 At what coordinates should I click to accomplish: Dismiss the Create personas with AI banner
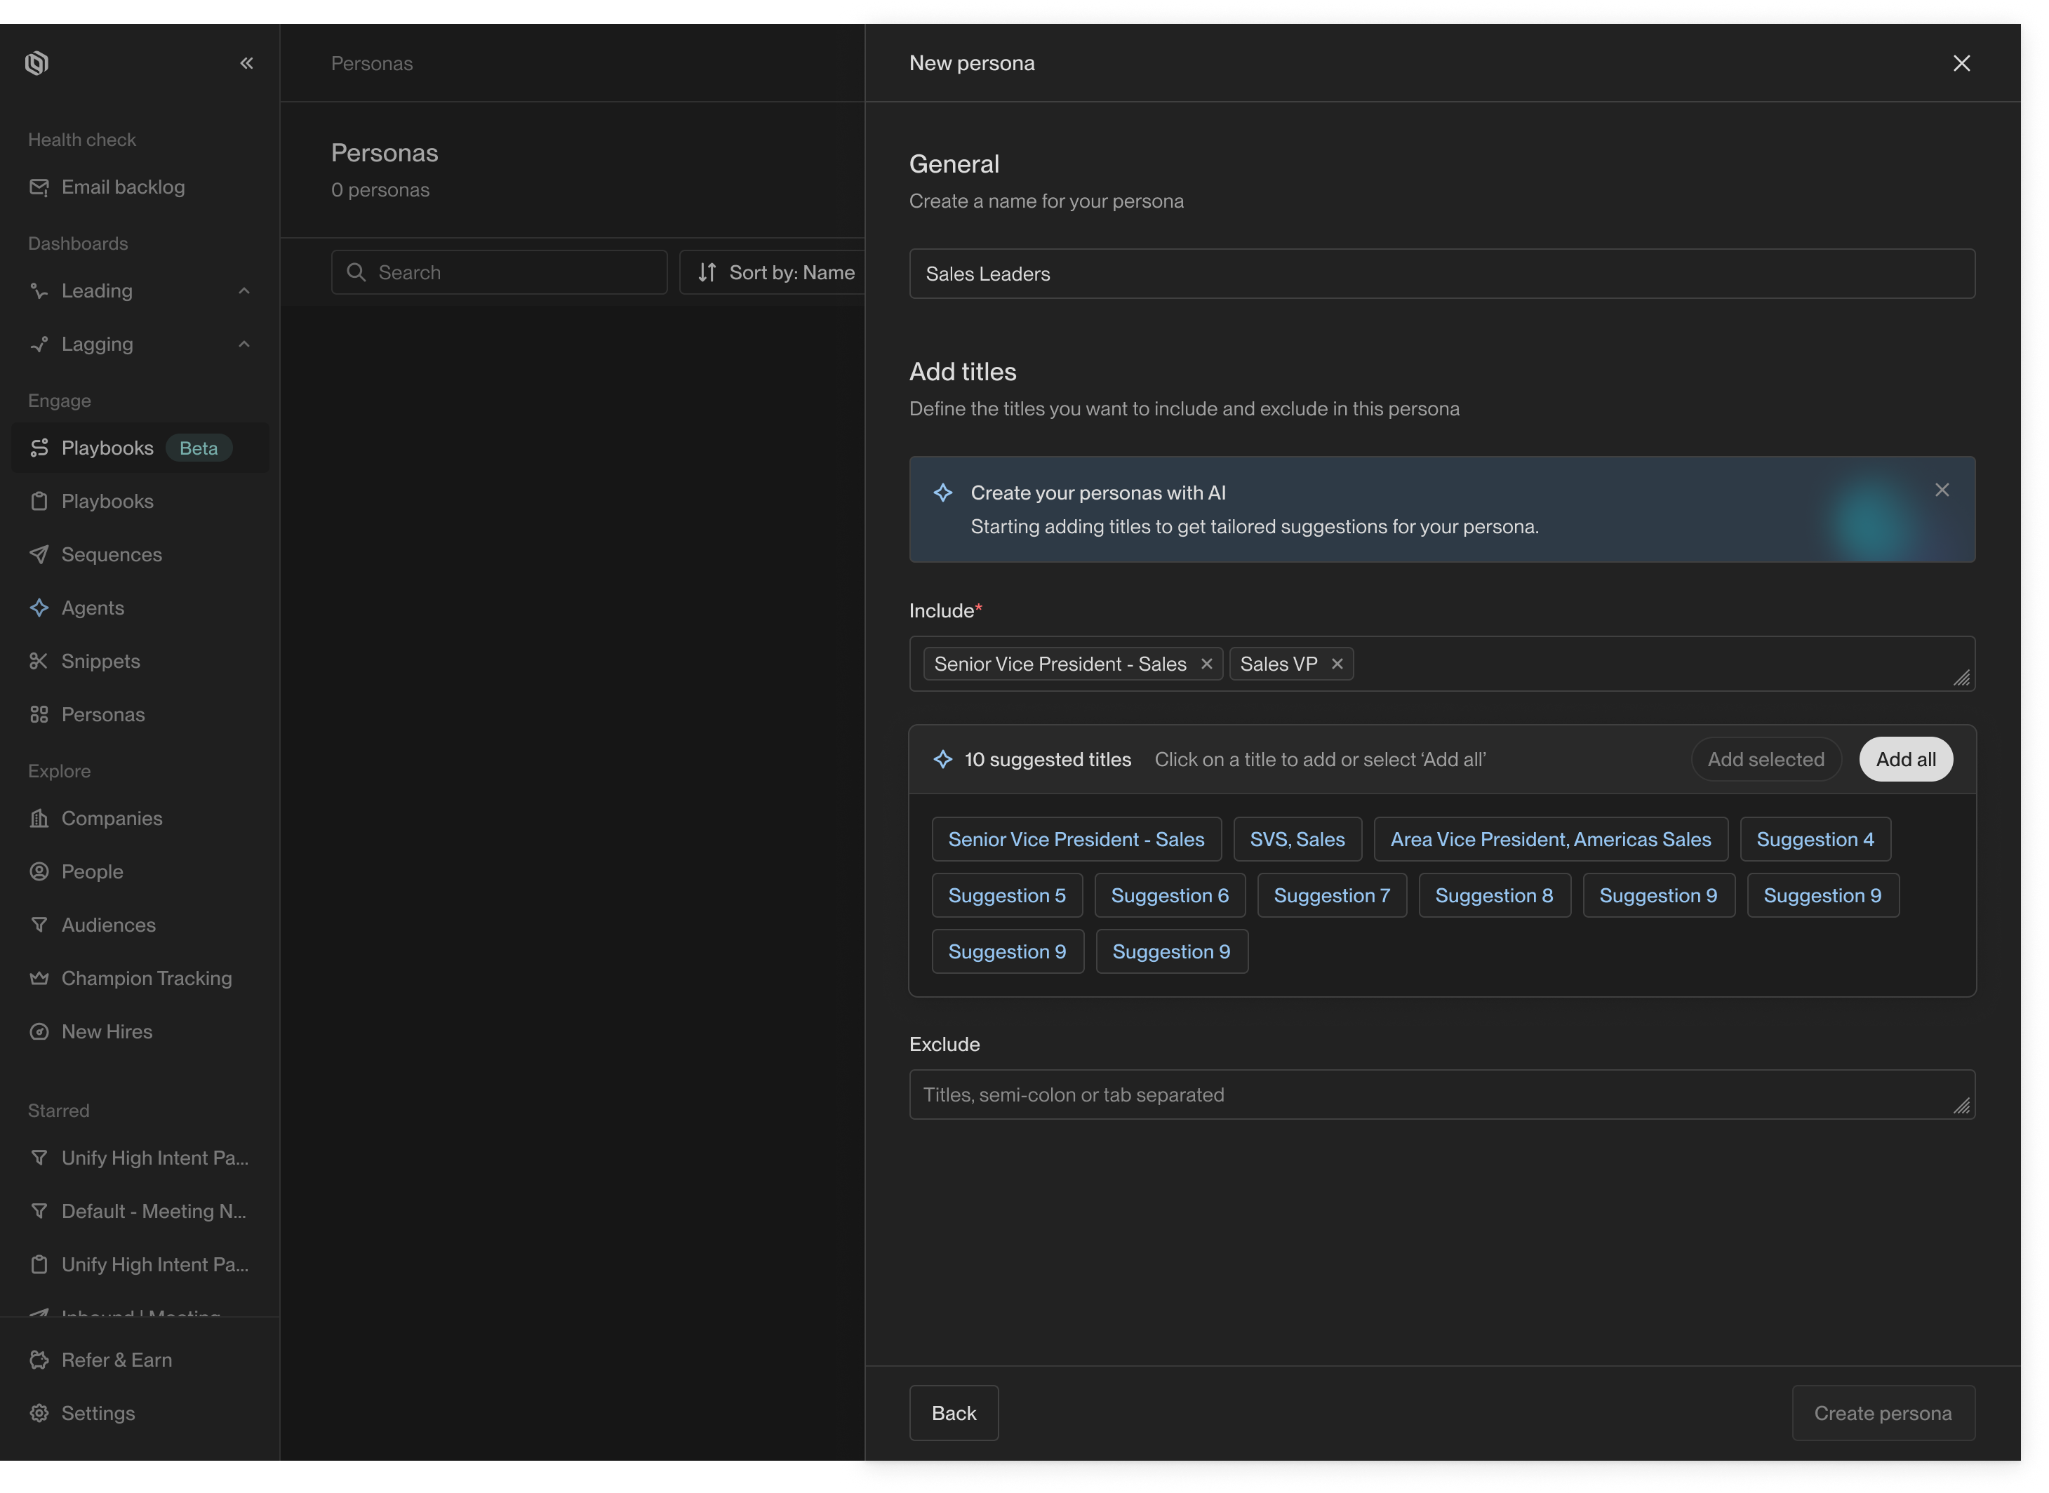[1942, 490]
